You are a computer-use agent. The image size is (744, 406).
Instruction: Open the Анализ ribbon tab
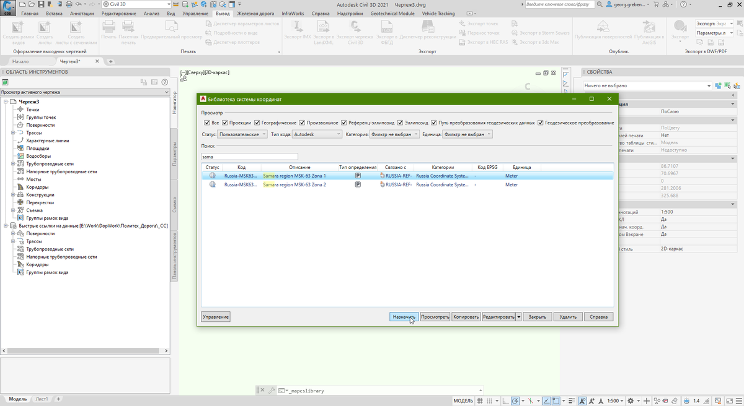[151, 13]
